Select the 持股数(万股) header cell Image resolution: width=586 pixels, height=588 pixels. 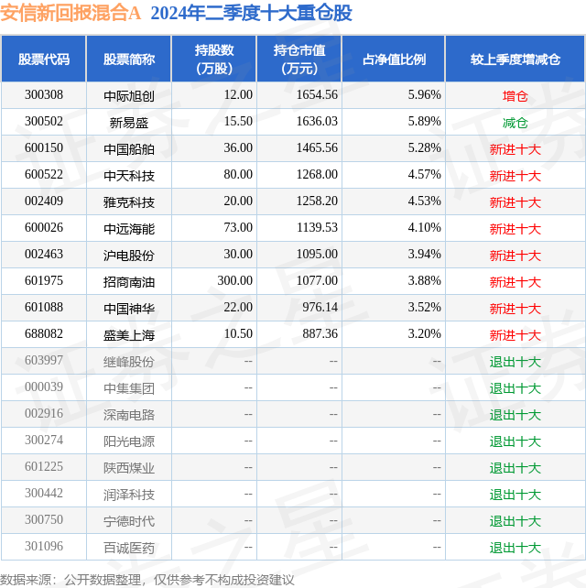click(x=213, y=59)
